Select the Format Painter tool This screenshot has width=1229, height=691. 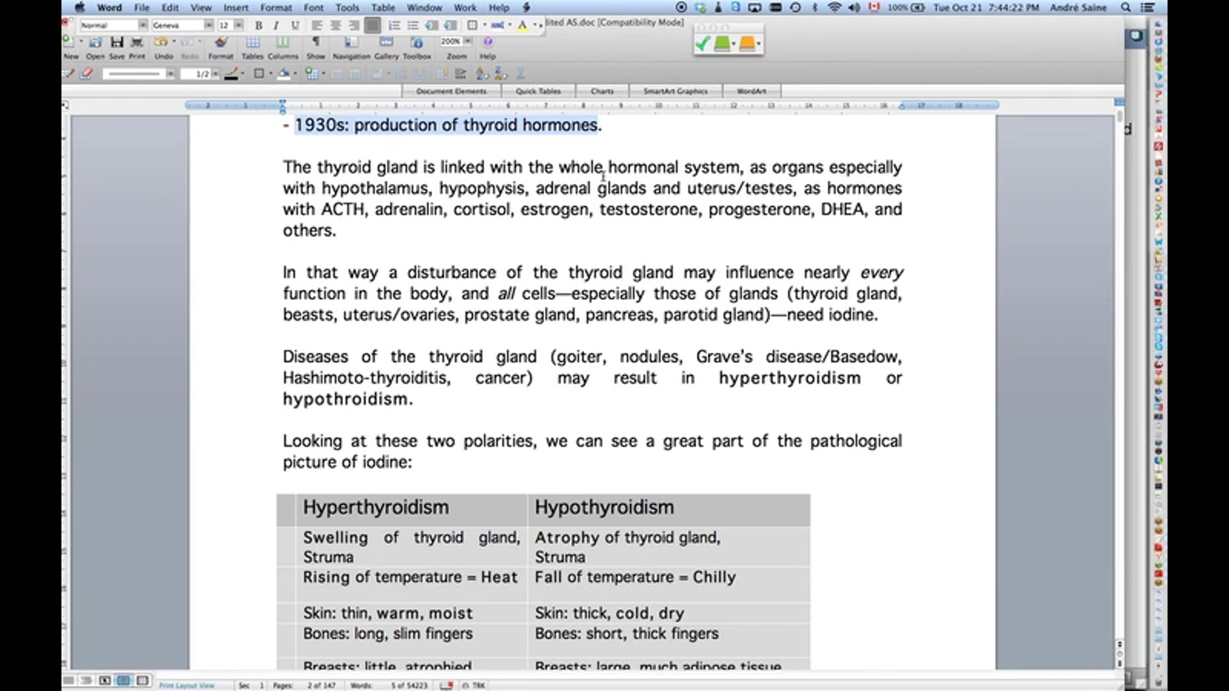pos(221,42)
